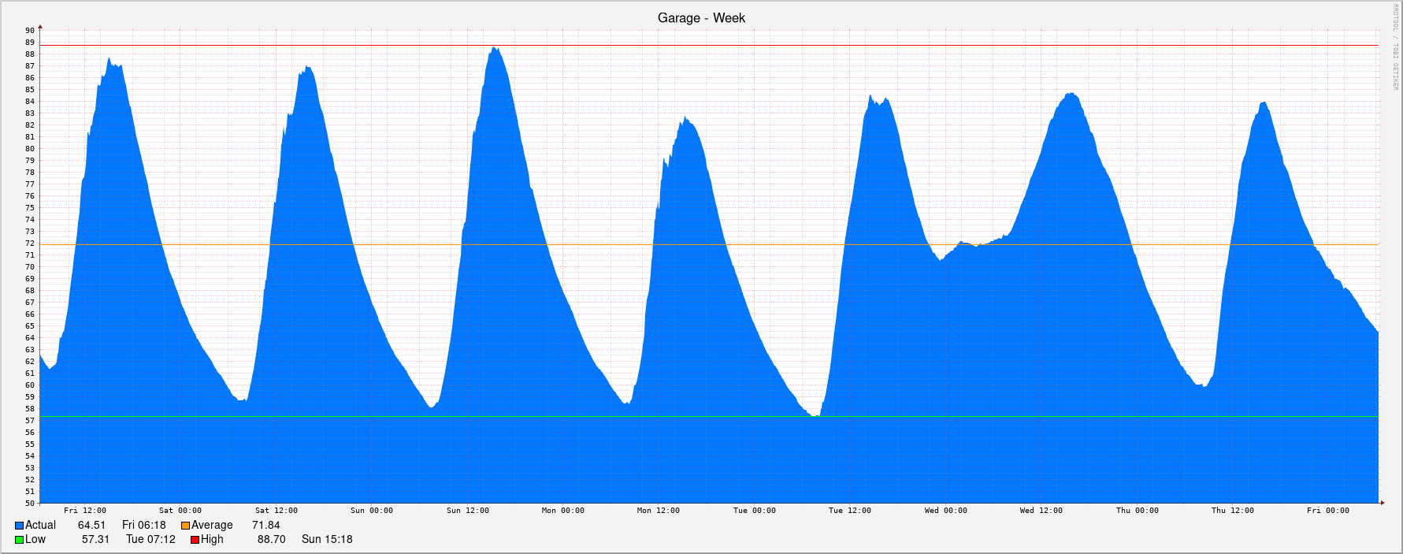Viewport: 1403px width, 554px height.
Task: Click the Garage - Week chart title
Action: [x=701, y=18]
